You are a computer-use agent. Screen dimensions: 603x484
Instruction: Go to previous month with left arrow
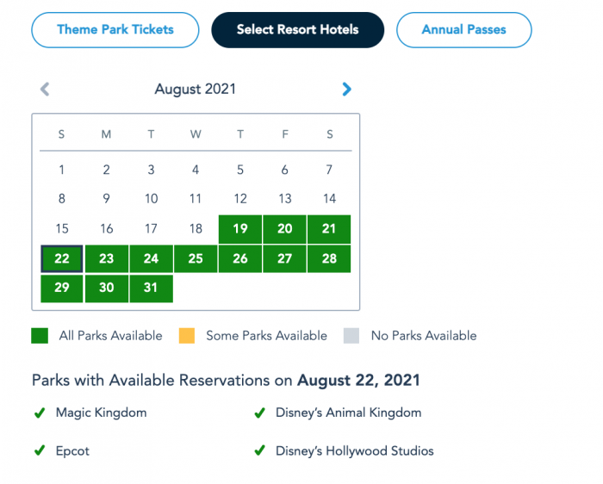pos(45,89)
